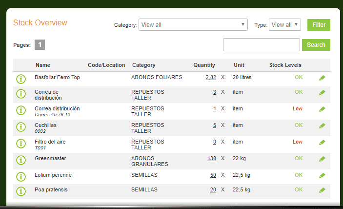The width and height of the screenshot is (343, 209).
Task: Go to page 1
Action: coord(40,44)
